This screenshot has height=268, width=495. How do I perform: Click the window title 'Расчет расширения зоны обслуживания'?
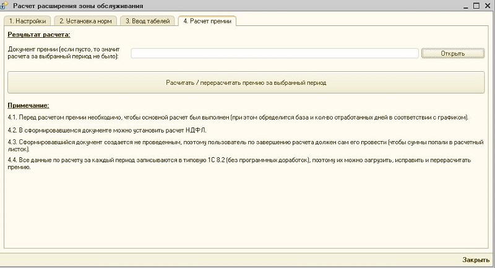(79, 6)
